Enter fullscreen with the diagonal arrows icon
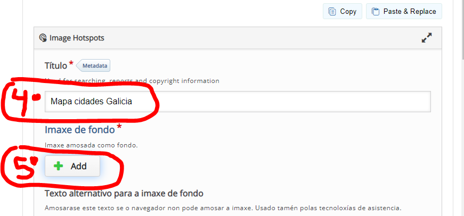Screen dimensions: 464x216 (426, 38)
